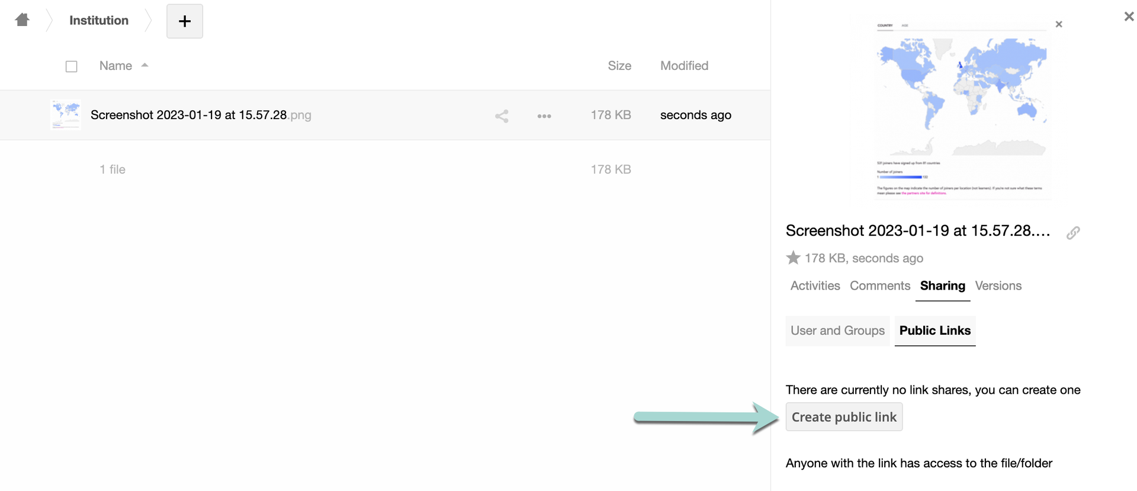Copy the private link using chain icon
The image size is (1137, 491).
click(x=1073, y=233)
